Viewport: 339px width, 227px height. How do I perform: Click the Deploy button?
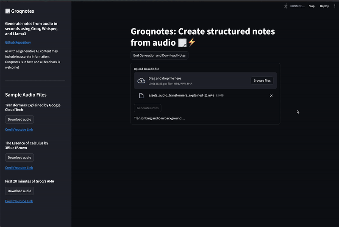(x=324, y=6)
